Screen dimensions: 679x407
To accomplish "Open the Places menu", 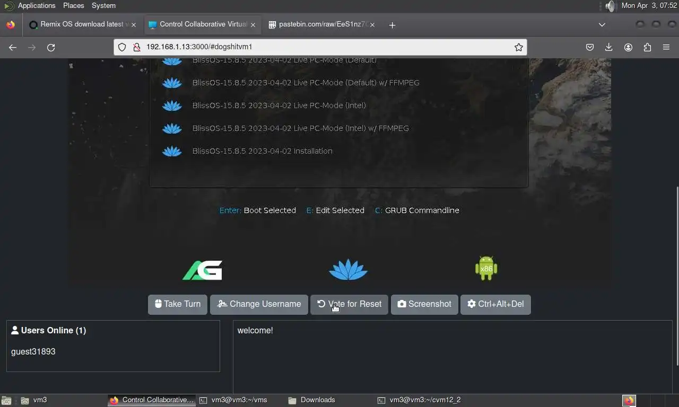I will [74, 6].
